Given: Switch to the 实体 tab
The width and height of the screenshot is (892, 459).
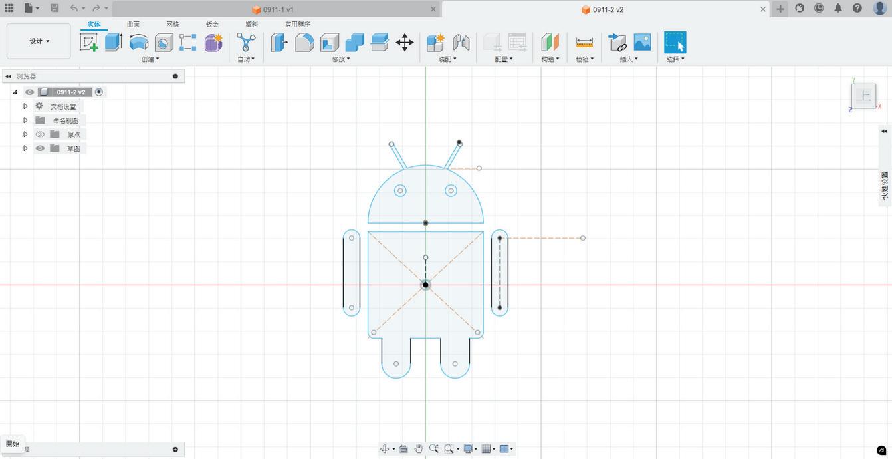Looking at the screenshot, I should [94, 24].
